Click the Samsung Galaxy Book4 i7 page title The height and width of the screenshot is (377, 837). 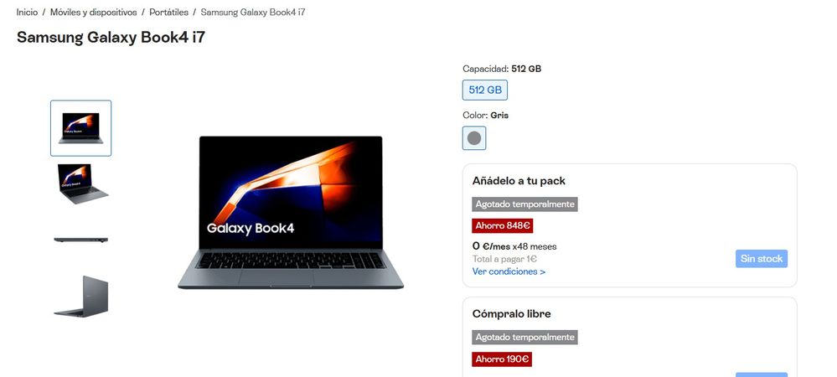point(111,38)
